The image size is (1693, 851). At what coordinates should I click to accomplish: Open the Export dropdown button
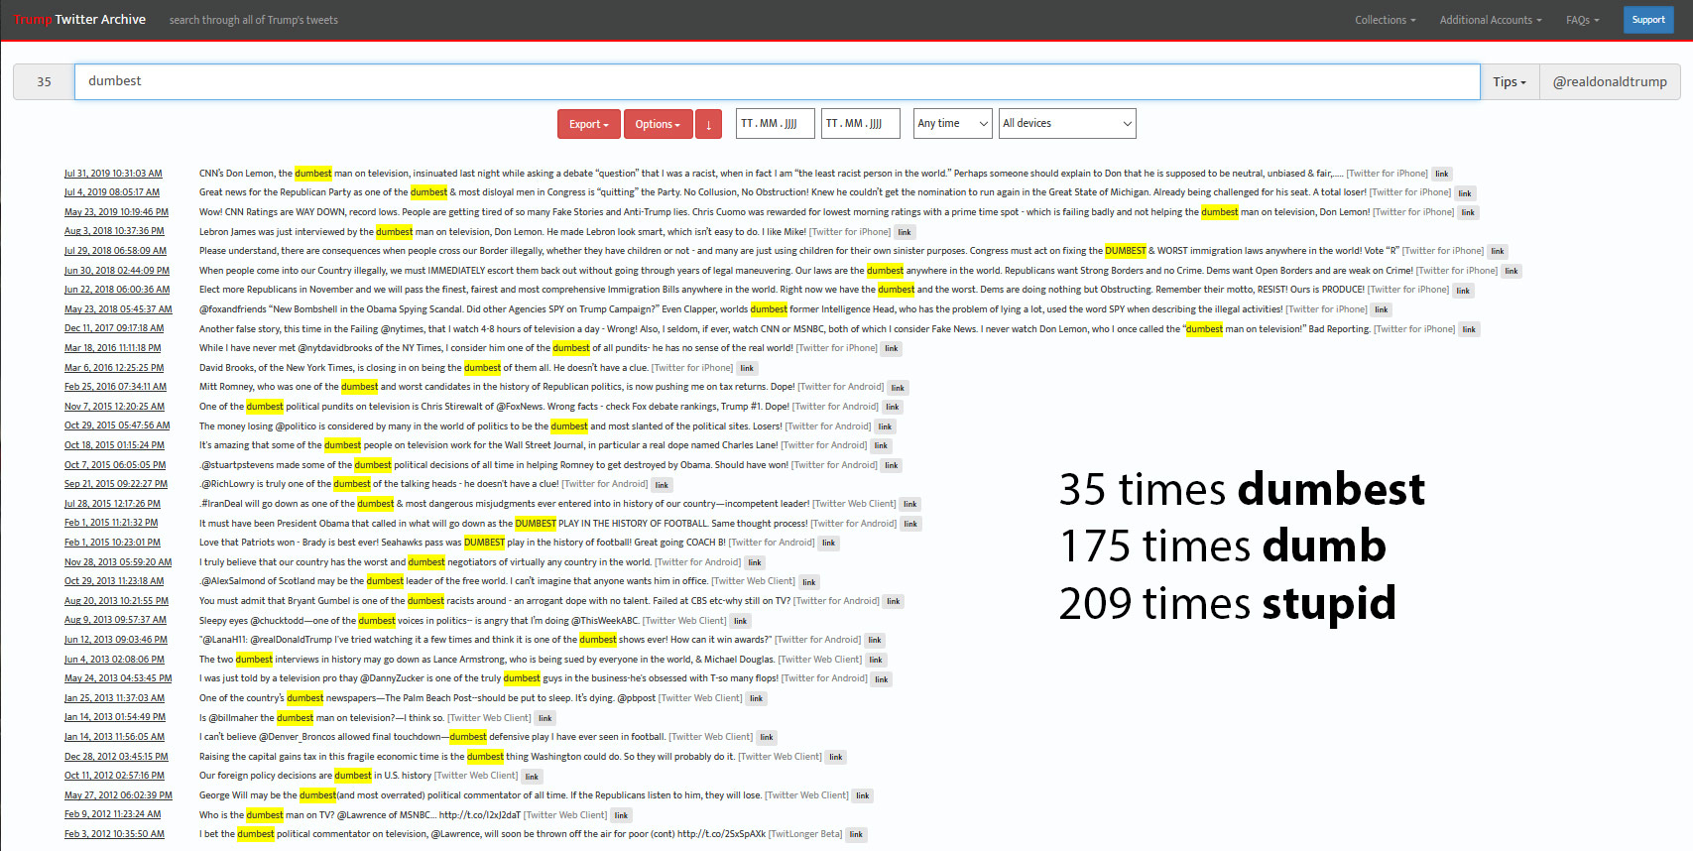click(x=589, y=124)
